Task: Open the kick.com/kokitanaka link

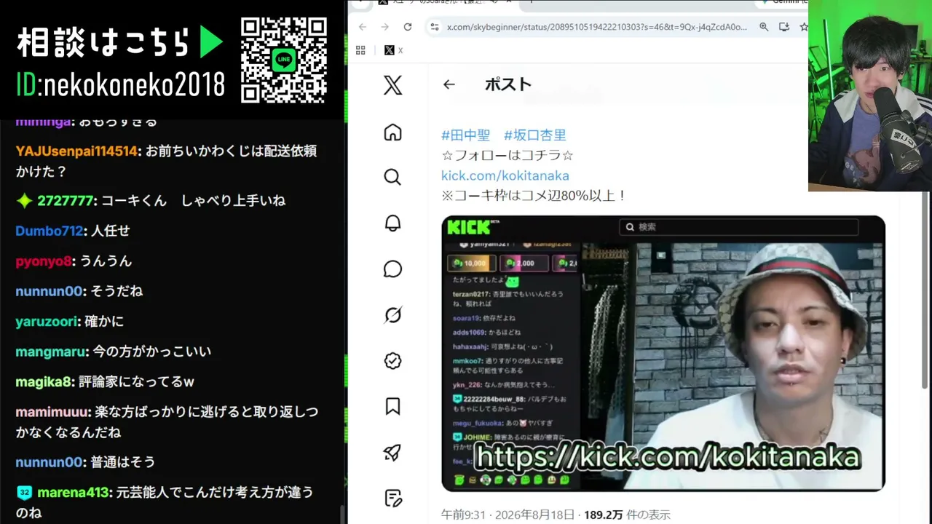Action: click(505, 175)
